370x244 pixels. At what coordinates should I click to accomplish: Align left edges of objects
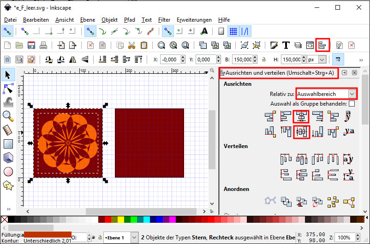(286, 116)
